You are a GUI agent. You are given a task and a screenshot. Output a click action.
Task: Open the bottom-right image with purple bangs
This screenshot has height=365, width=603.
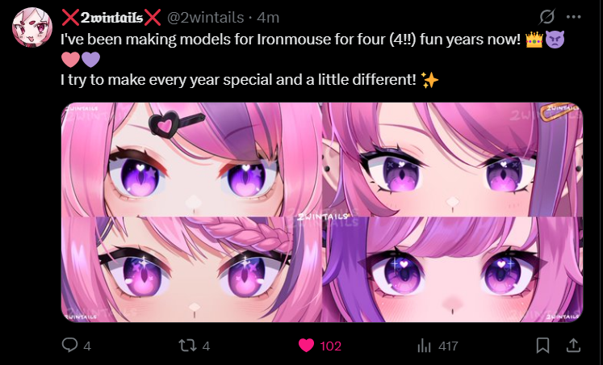coord(453,270)
